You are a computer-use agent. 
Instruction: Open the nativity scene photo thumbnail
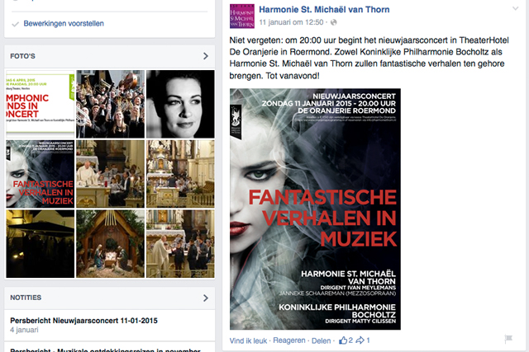tap(110, 244)
